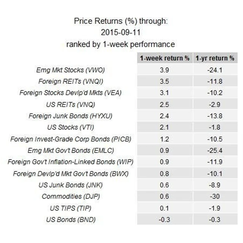Click the -30 Commodities one-year return cell
This screenshot has width=243, height=243.
215,196
